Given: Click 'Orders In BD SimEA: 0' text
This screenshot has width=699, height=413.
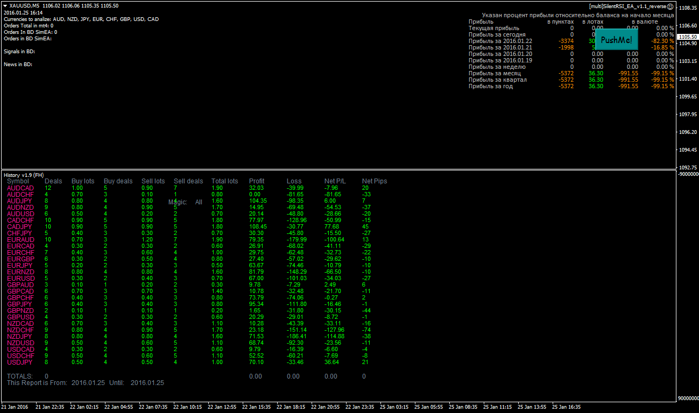Looking at the screenshot, I should [x=30, y=32].
